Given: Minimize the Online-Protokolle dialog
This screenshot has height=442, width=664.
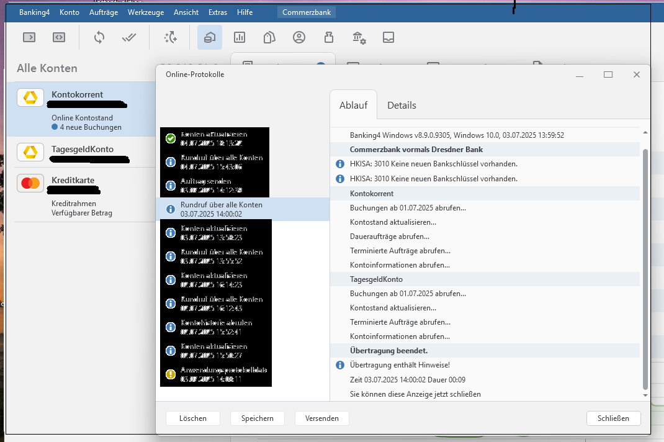Looking at the screenshot, I should tap(580, 75).
